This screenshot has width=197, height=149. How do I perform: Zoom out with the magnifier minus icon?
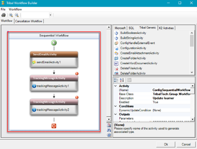point(17,15)
